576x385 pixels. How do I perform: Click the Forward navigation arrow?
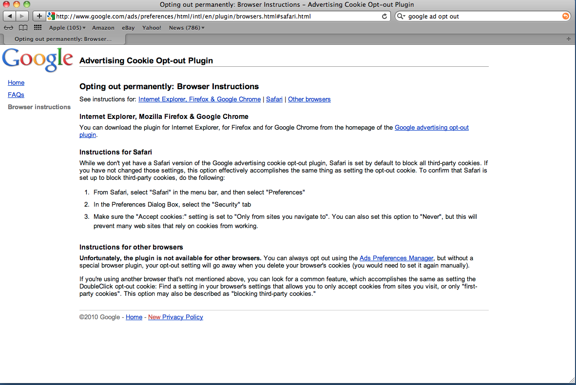22,17
